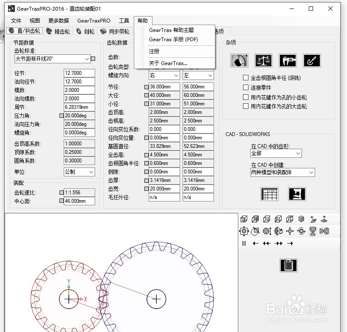This screenshot has height=332, width=347.
Task: Click the spin gears animation icon
Action: [301, 231]
